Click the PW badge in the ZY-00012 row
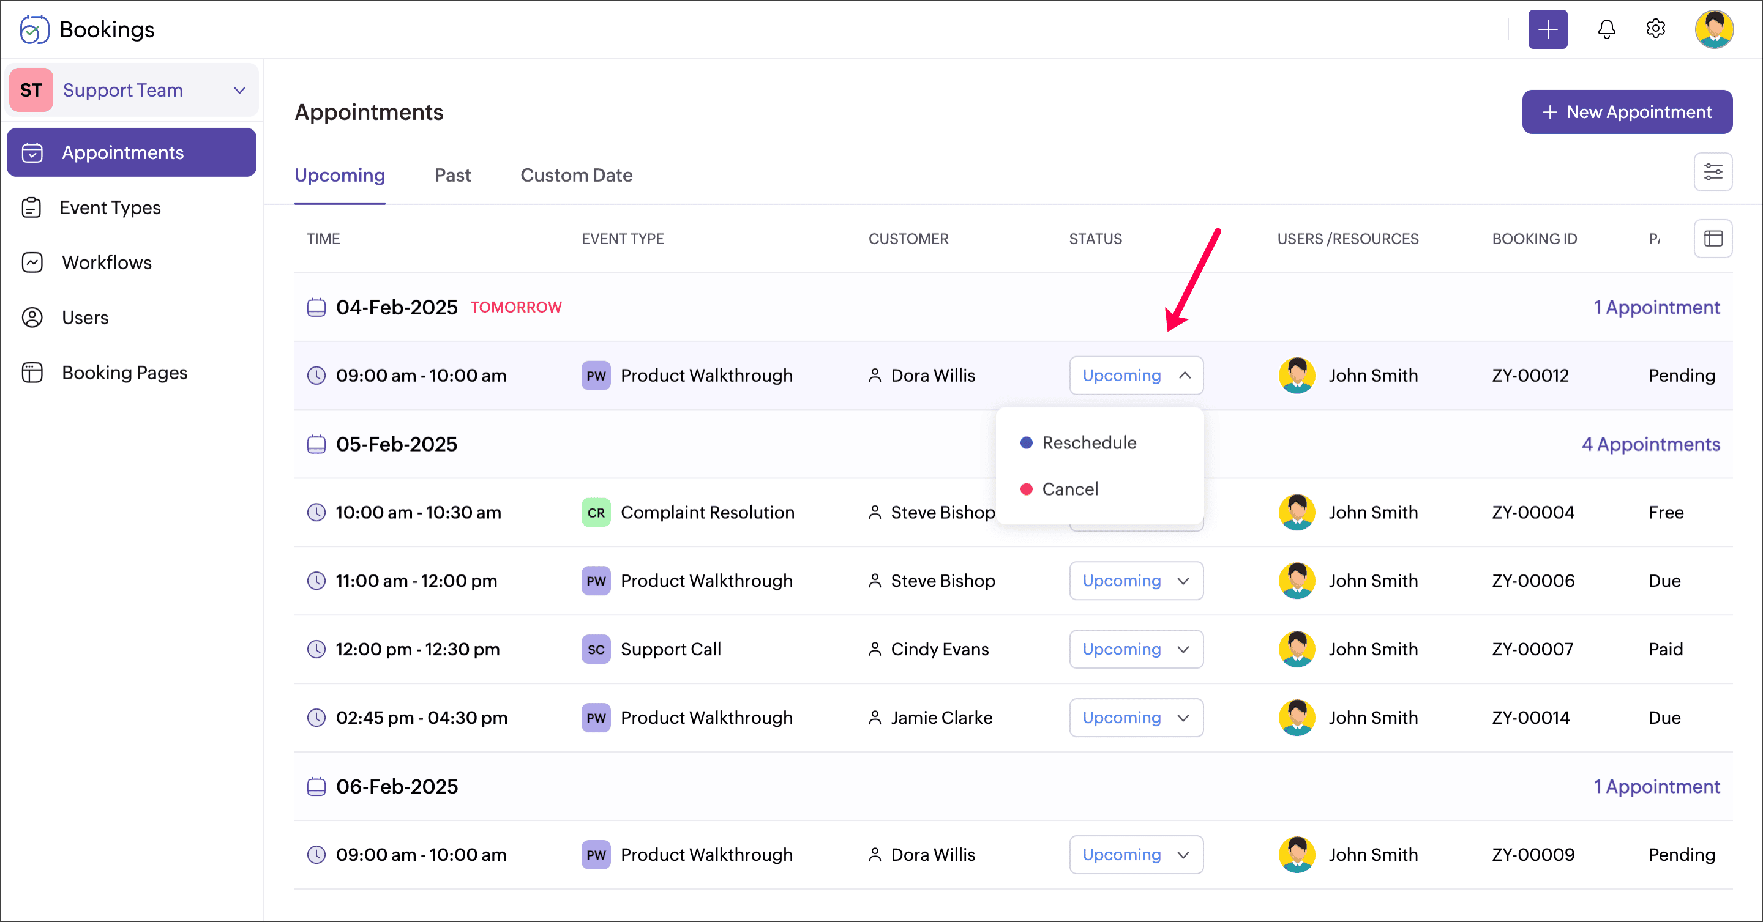 [x=596, y=376]
